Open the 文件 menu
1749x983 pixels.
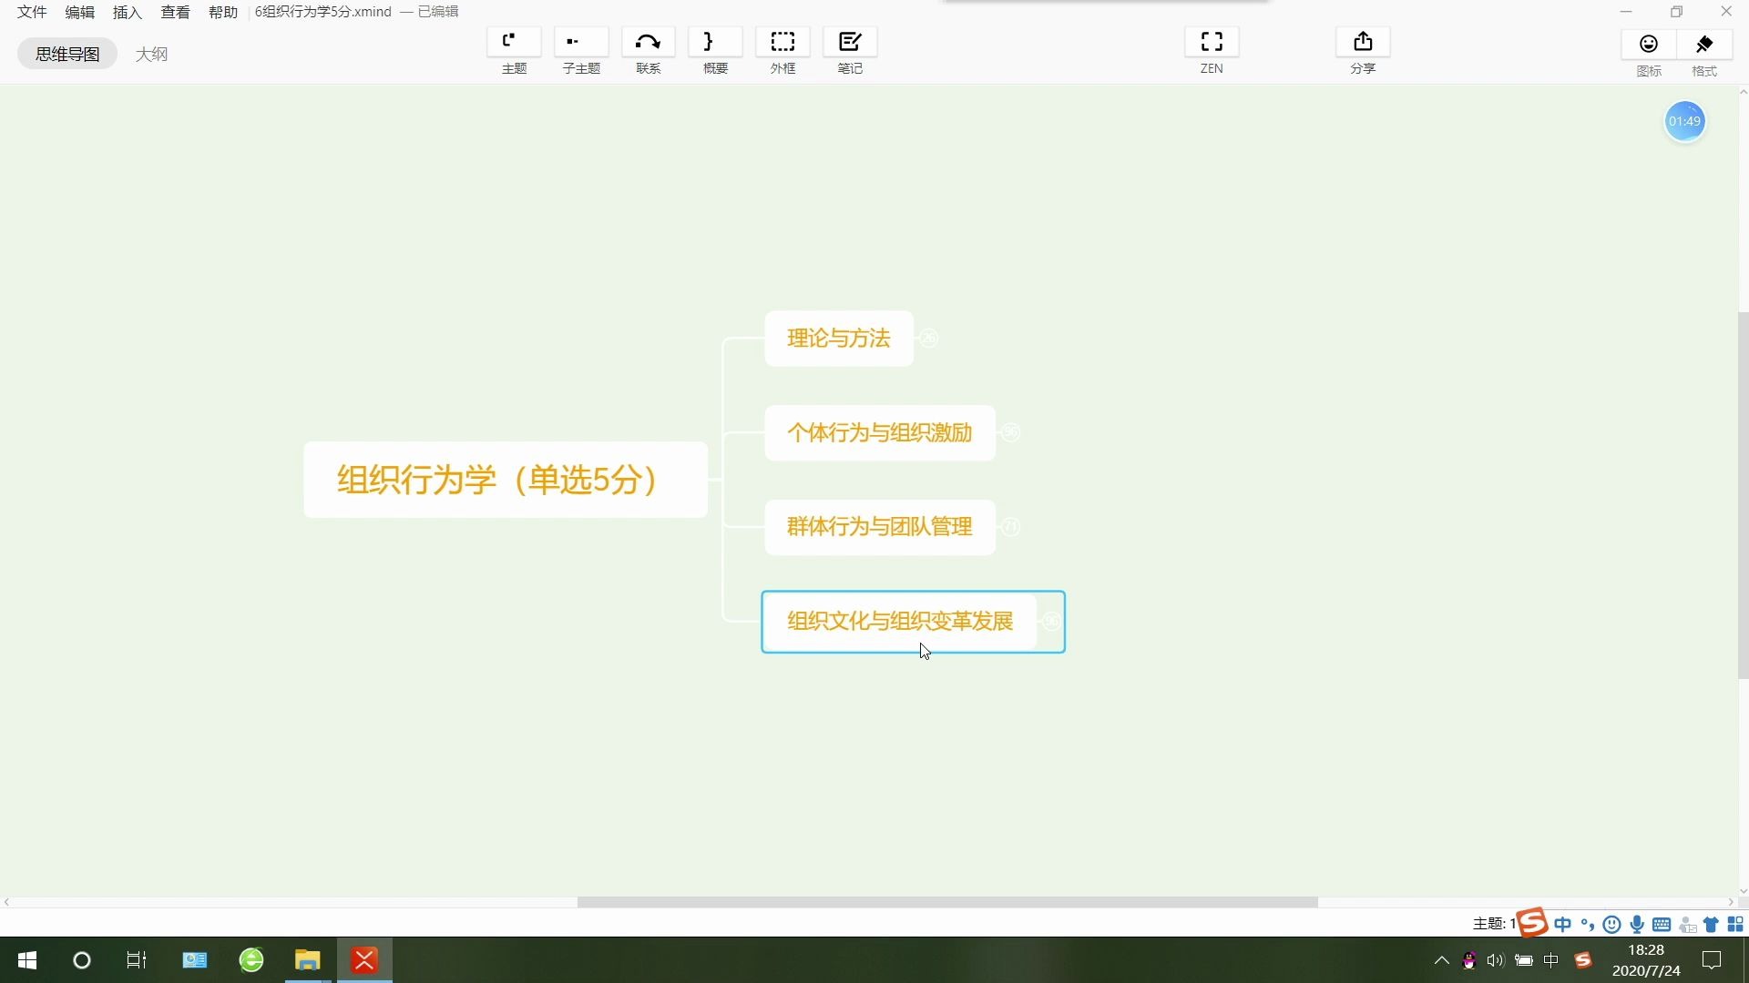click(x=32, y=12)
